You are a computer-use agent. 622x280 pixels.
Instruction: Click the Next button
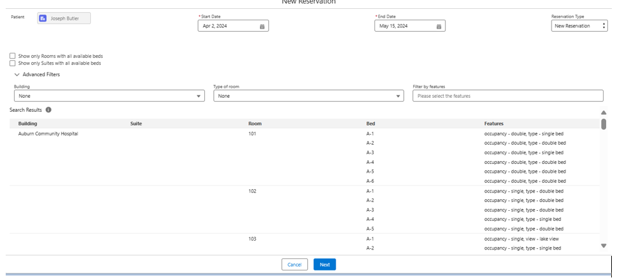coord(324,264)
